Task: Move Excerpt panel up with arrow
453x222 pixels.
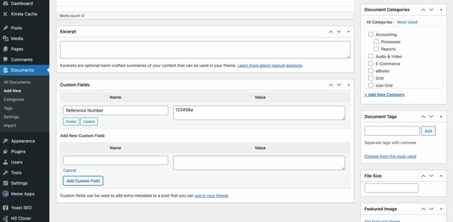Action: click(331, 32)
